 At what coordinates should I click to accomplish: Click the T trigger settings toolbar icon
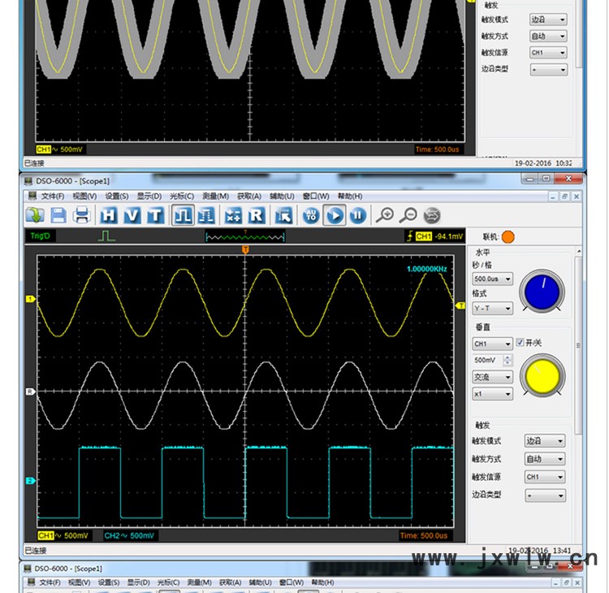click(x=154, y=215)
